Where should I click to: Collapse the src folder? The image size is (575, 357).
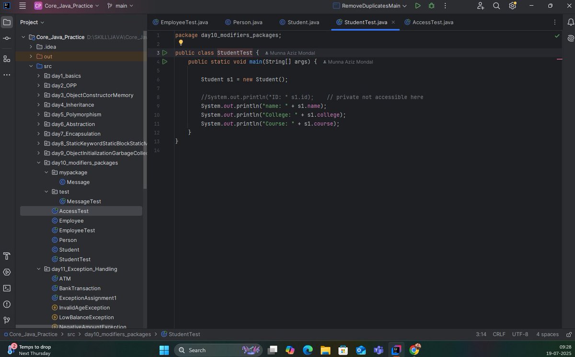(x=32, y=66)
